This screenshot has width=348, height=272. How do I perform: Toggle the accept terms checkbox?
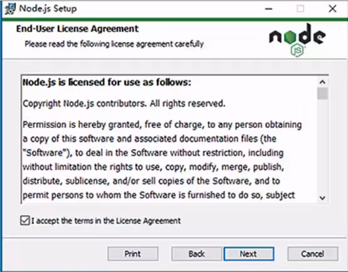pyautogui.click(x=25, y=220)
